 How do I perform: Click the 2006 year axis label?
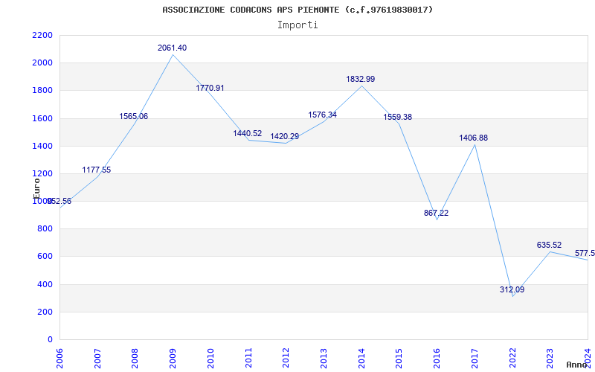pos(59,359)
